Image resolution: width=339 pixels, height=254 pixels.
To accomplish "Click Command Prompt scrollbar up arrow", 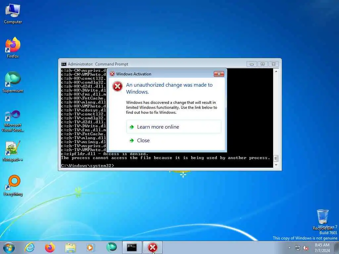I will coord(276,71).
